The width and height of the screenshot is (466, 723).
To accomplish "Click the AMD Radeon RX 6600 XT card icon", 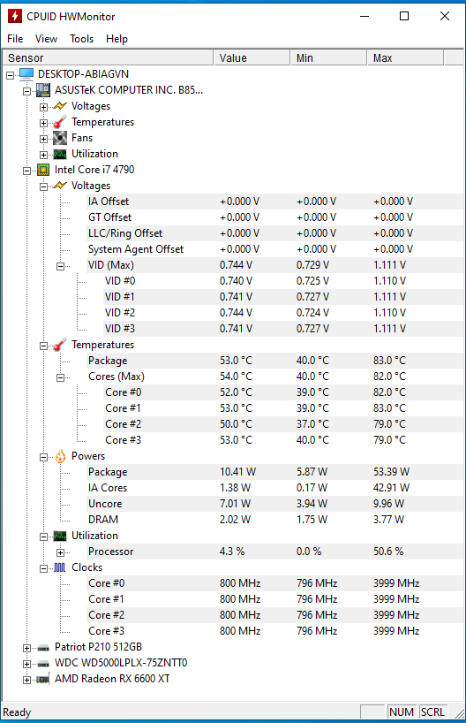I will pyautogui.click(x=43, y=679).
